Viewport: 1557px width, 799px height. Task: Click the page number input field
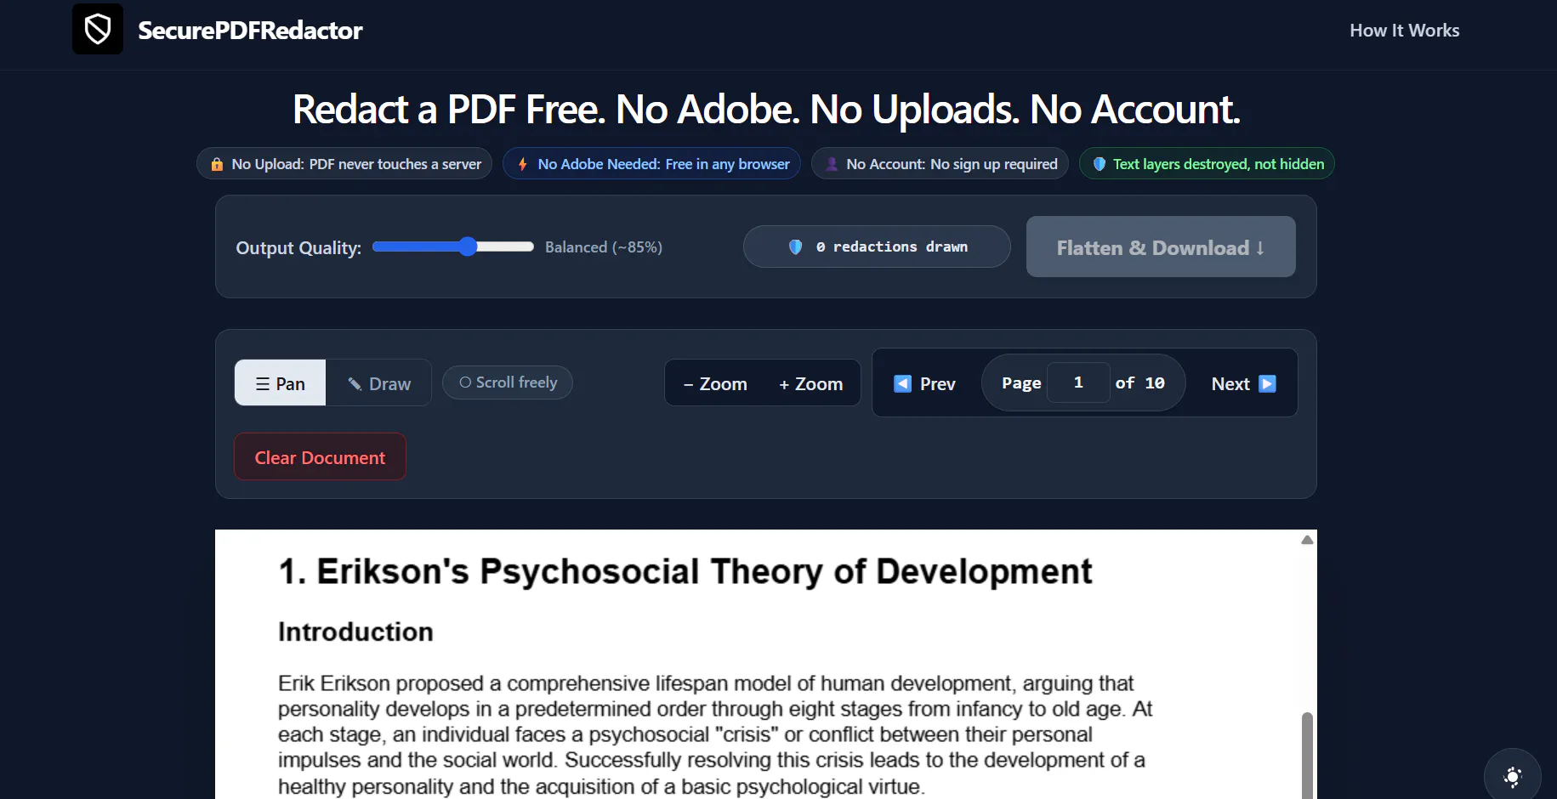tap(1078, 382)
